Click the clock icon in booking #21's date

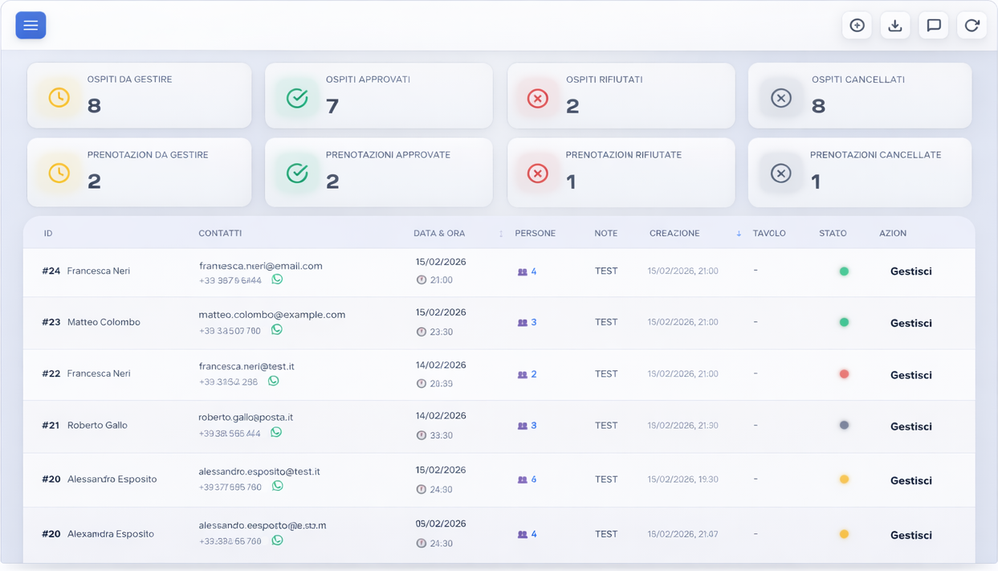[421, 434]
